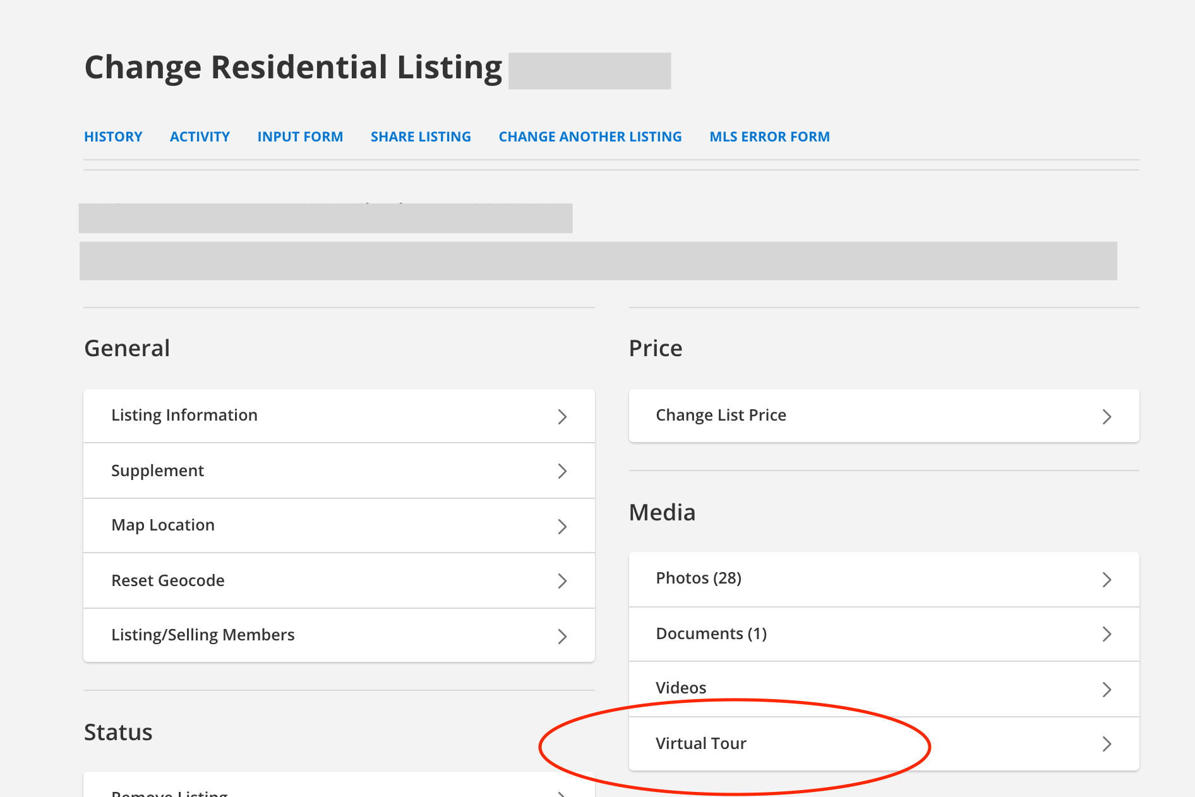Click the chevron icon on Map Location row

562,526
